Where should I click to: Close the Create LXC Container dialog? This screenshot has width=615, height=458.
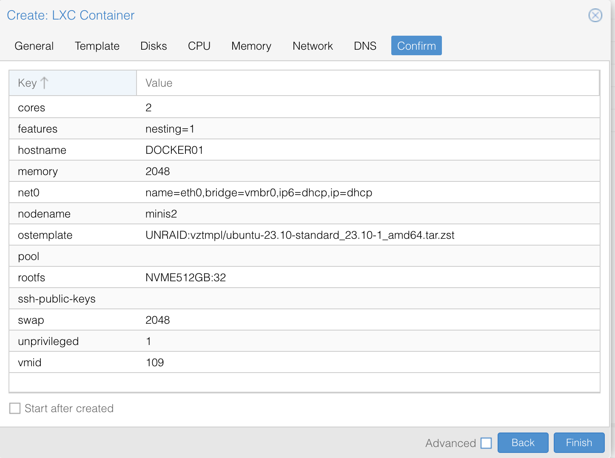point(595,15)
